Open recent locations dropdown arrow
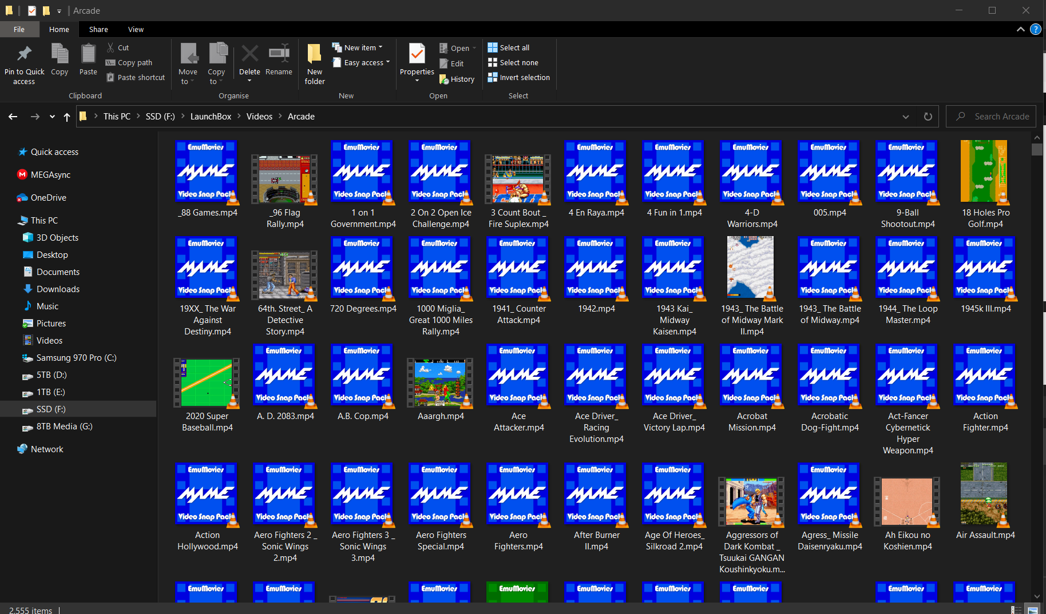The height and width of the screenshot is (614, 1046). [52, 117]
